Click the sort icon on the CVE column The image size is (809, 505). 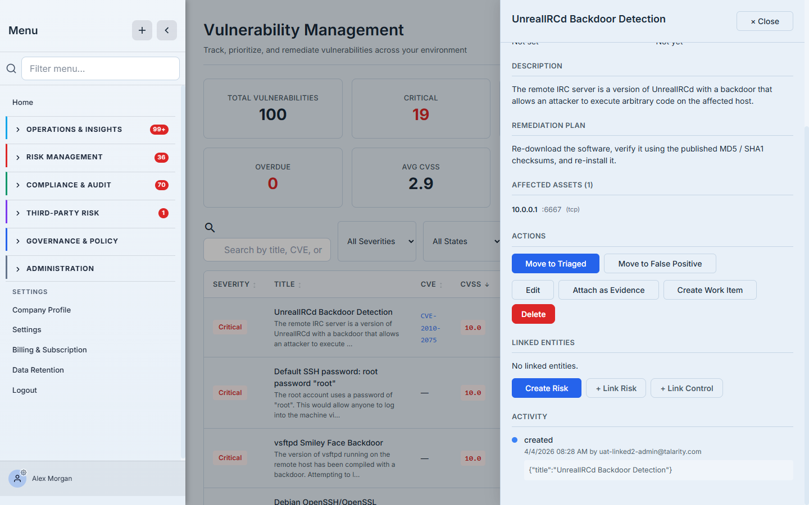[x=440, y=285]
